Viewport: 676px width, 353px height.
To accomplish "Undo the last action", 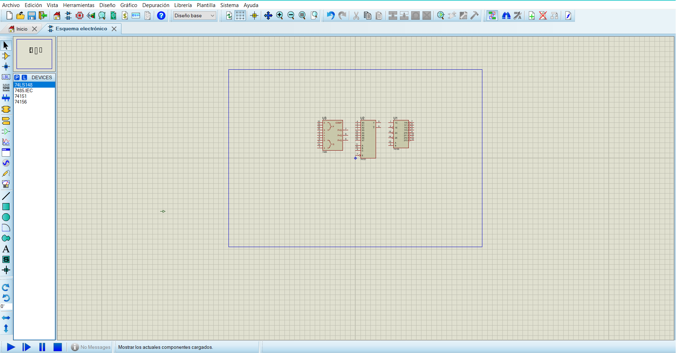I will (331, 15).
